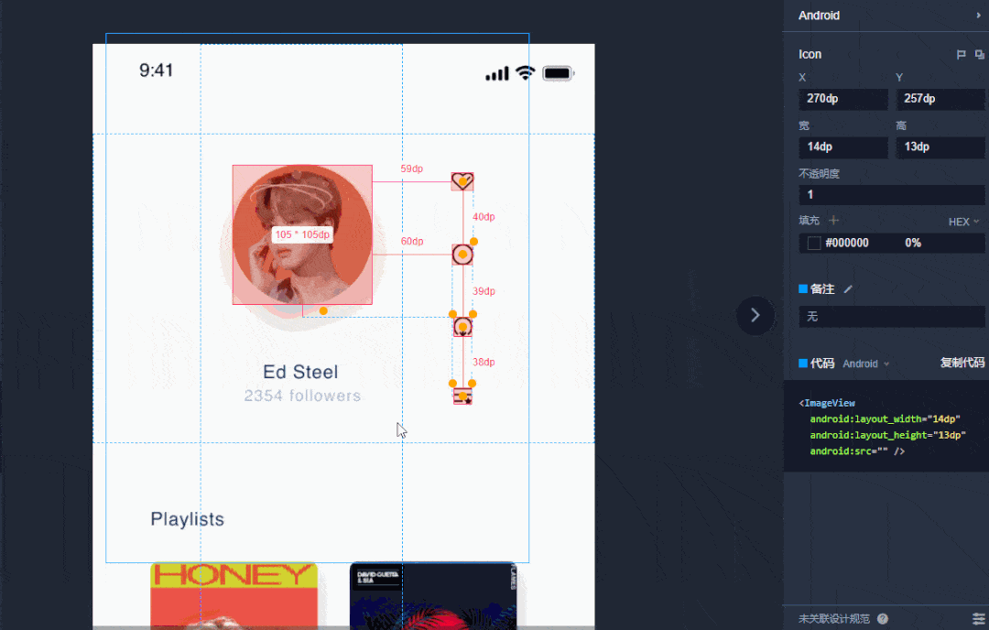The height and width of the screenshot is (630, 989).
Task: Click the #000000 hex value text
Action: [847, 243]
